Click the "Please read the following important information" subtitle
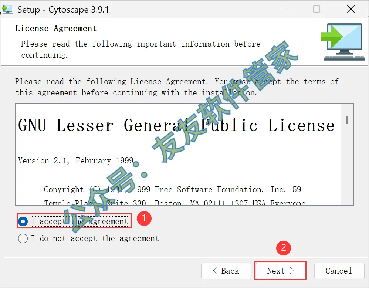 [x=141, y=50]
